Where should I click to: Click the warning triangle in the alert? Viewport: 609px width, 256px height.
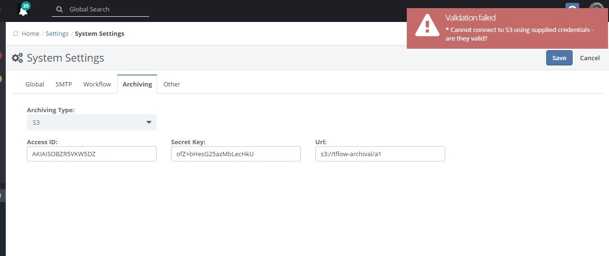tap(427, 25)
